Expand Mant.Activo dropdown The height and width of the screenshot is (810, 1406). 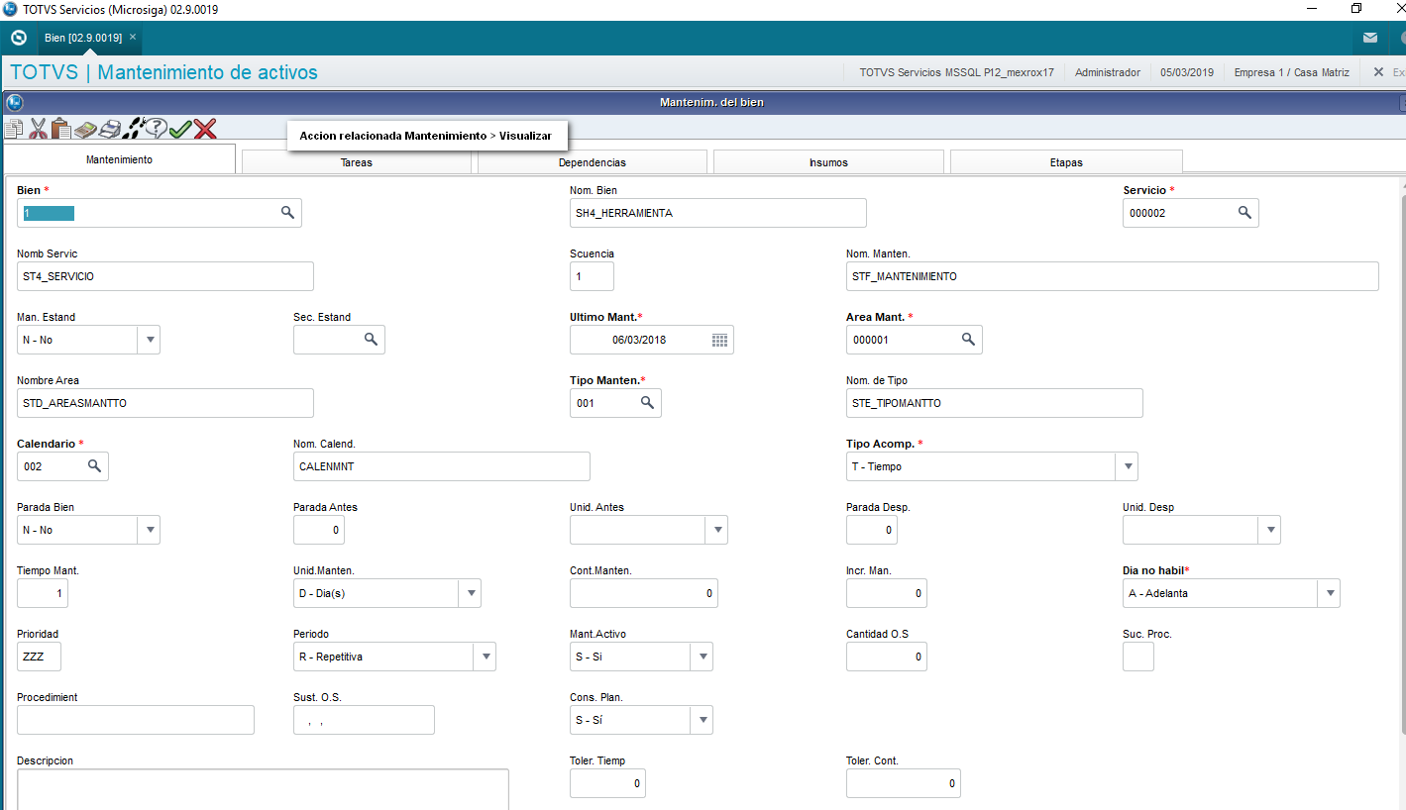702,657
